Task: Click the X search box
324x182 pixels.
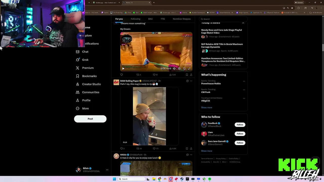Action: [x=223, y=19]
